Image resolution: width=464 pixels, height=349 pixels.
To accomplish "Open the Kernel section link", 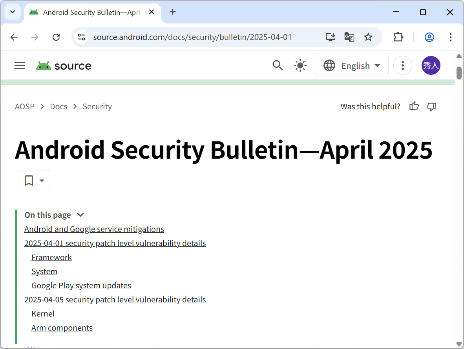I will 43,313.
